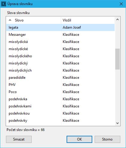Confirm the dictionary with OK
The image size is (126, 148).
click(x=79, y=139)
